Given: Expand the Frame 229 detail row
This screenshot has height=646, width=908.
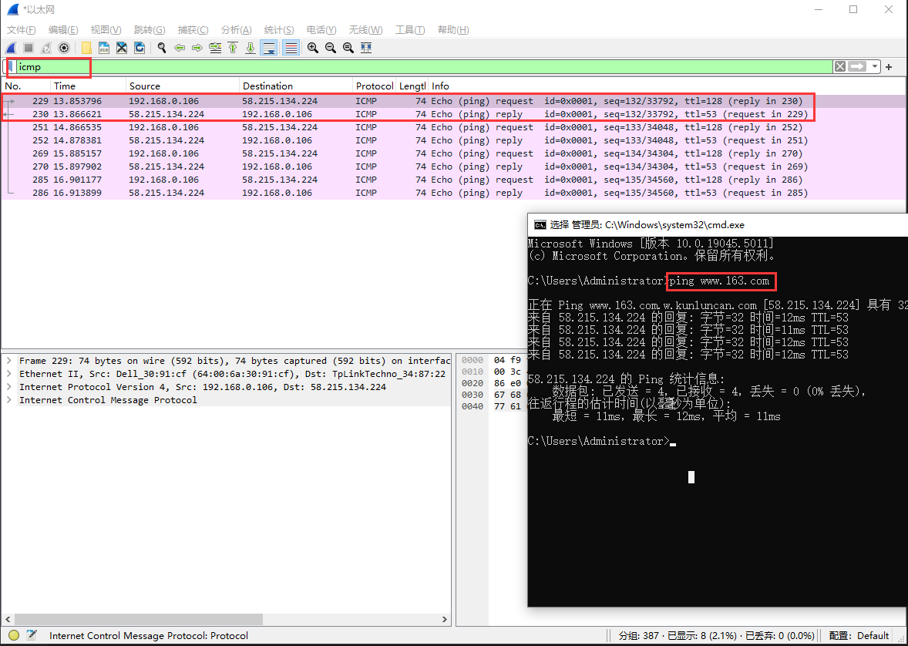Looking at the screenshot, I should (x=9, y=360).
